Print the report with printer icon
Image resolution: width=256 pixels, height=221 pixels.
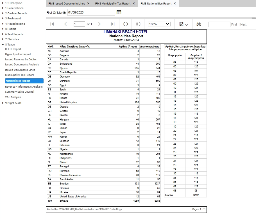tap(199, 24)
